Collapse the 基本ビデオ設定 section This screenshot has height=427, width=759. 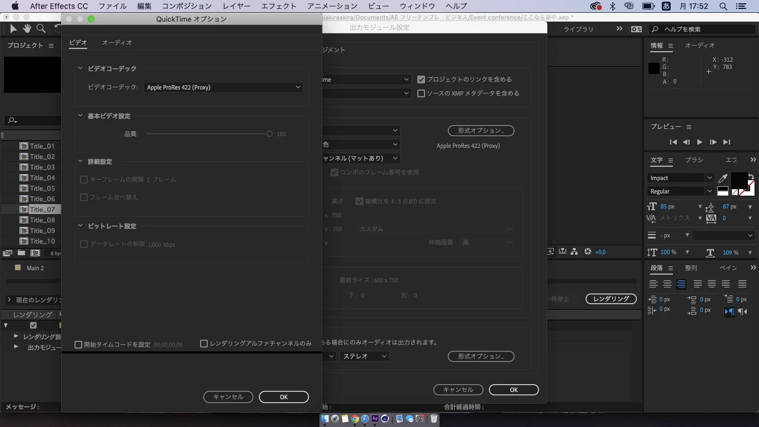[x=81, y=116]
